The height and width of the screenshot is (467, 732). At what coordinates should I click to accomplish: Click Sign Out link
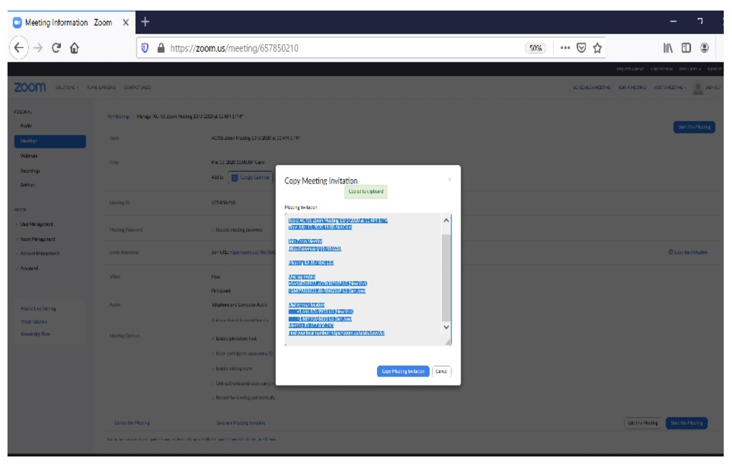[x=713, y=87]
